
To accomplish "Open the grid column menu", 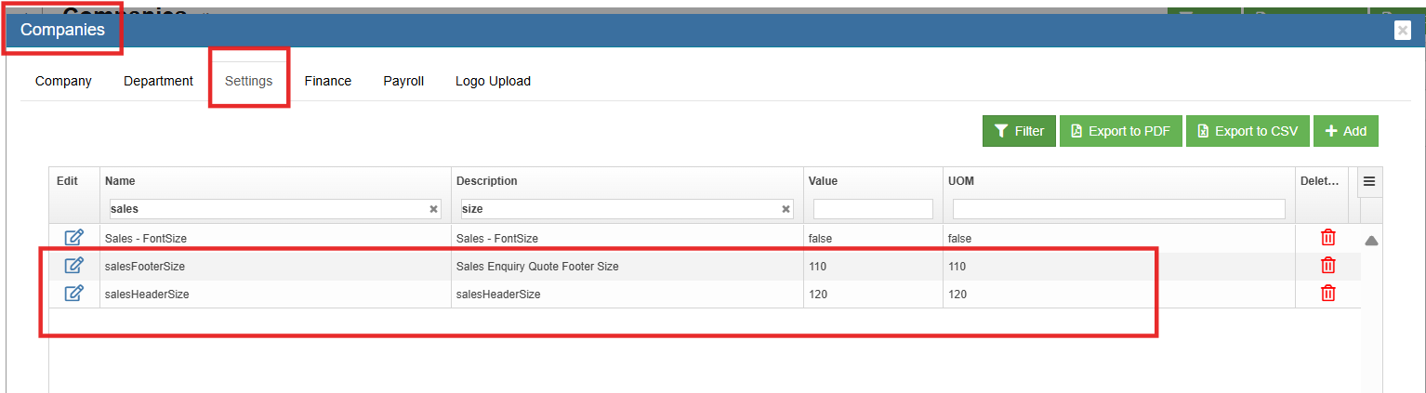I will 1368,181.
